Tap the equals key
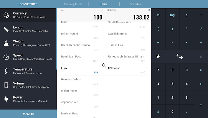208x118 pixels. [x=201, y=105]
